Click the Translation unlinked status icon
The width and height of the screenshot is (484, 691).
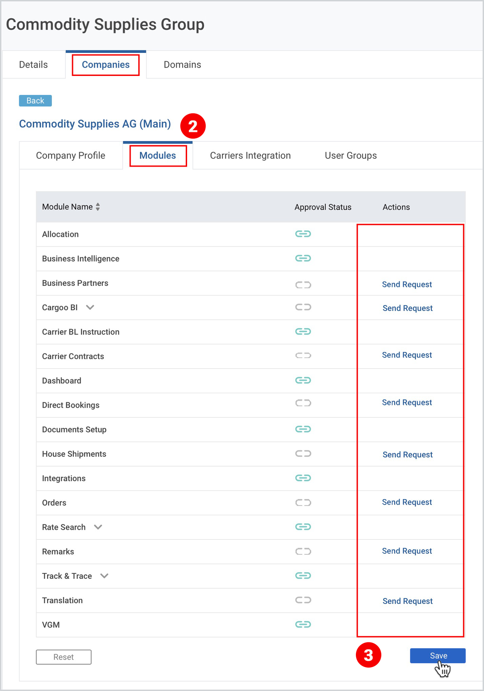click(303, 600)
